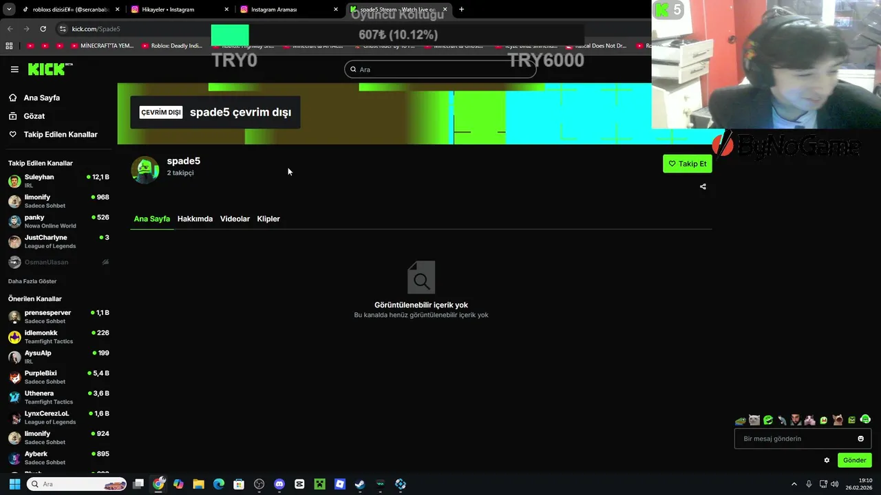Image resolution: width=881 pixels, height=495 pixels.
Task: Open Roblox from the taskbar
Action: 339,484
